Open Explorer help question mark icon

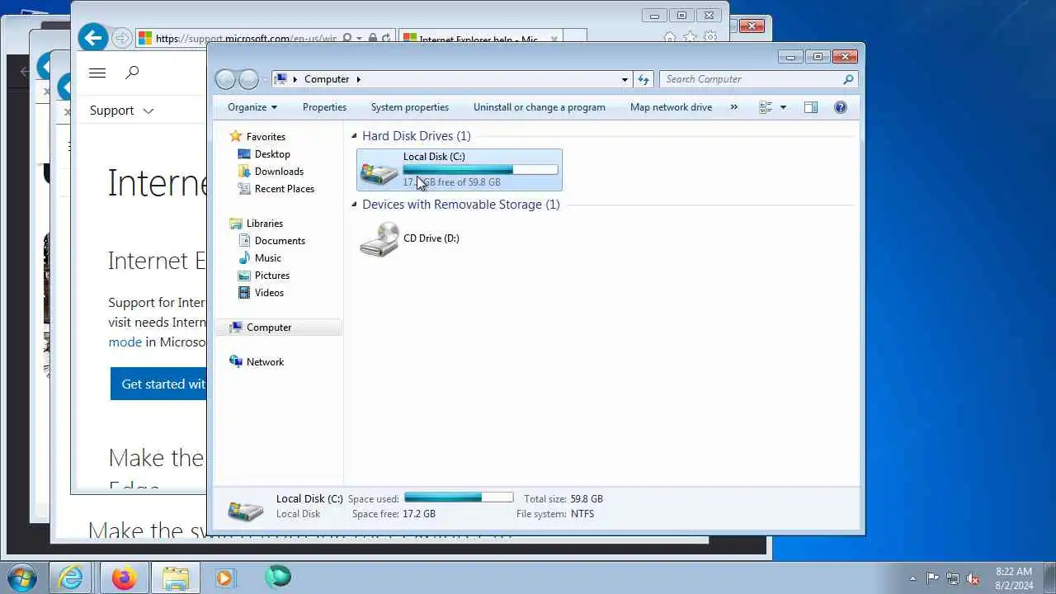[x=841, y=107]
